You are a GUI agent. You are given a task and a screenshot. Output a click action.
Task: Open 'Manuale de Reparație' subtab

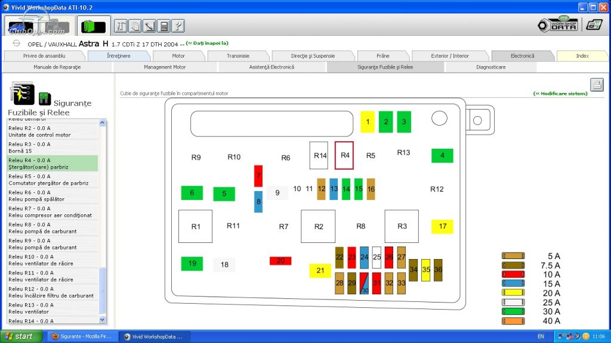pyautogui.click(x=57, y=67)
